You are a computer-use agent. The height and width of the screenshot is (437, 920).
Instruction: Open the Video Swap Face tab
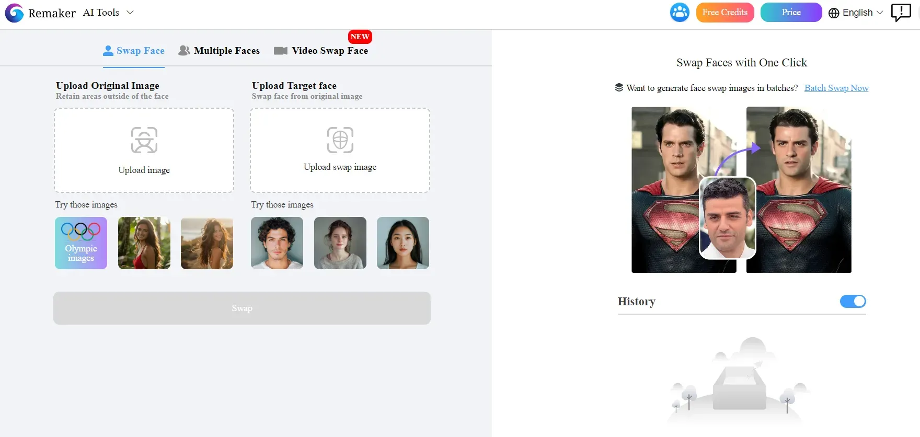[329, 51]
